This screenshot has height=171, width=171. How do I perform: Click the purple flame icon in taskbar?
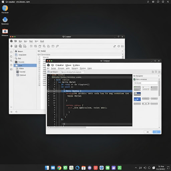pos(114,168)
